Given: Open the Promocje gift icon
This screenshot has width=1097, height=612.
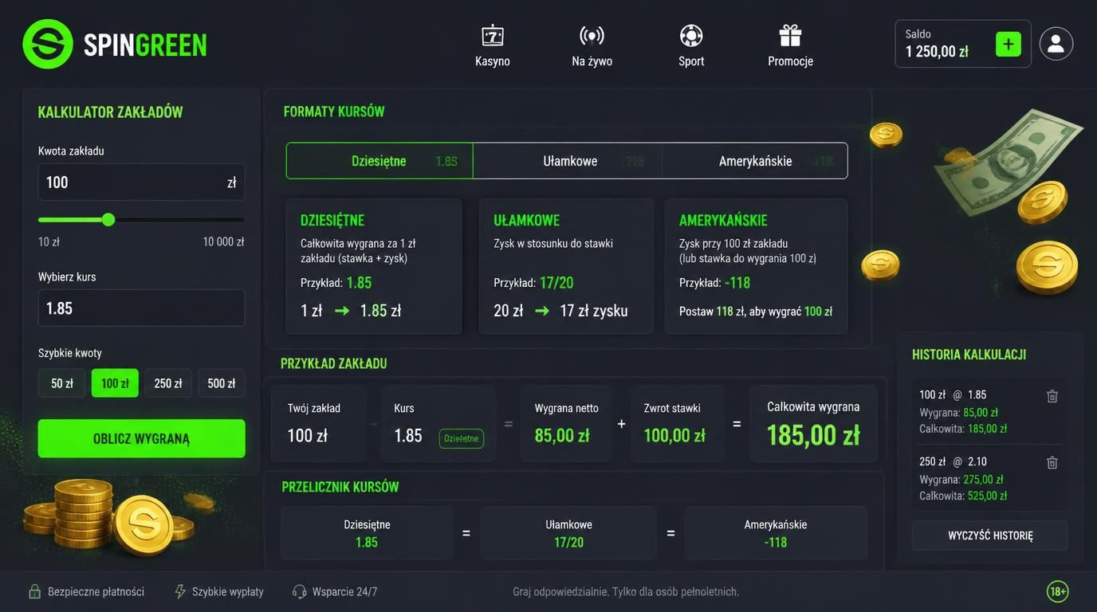Looking at the screenshot, I should tap(790, 35).
